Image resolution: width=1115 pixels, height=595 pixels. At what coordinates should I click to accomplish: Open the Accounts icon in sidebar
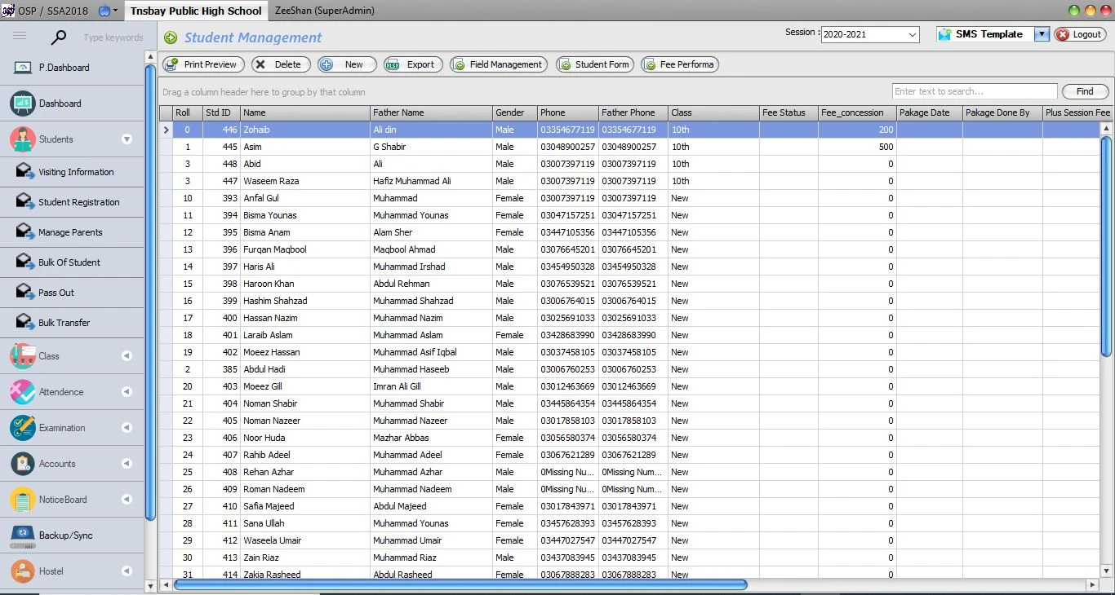[x=23, y=464]
